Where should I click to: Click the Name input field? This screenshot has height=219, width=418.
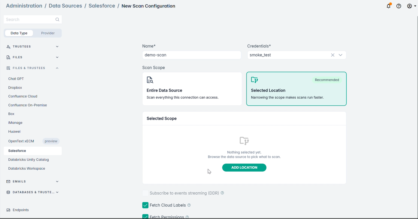pyautogui.click(x=192, y=55)
